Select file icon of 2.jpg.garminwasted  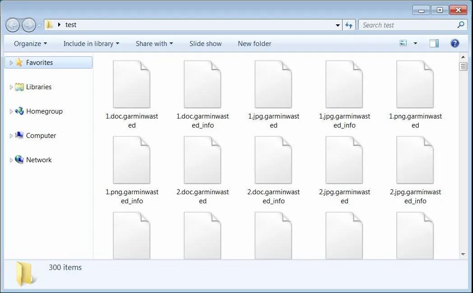pos(344,160)
